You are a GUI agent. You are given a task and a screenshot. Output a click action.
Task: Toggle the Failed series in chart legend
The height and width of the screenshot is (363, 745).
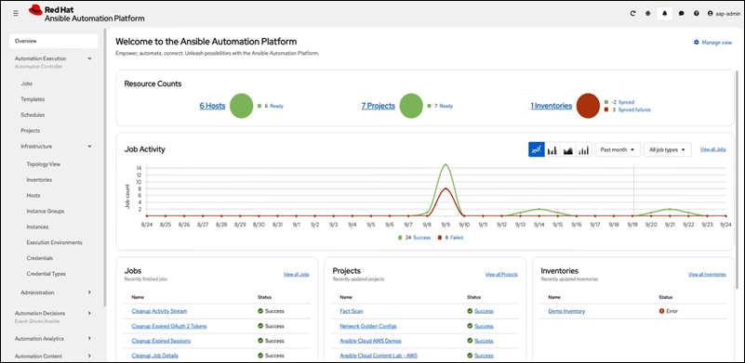point(457,238)
